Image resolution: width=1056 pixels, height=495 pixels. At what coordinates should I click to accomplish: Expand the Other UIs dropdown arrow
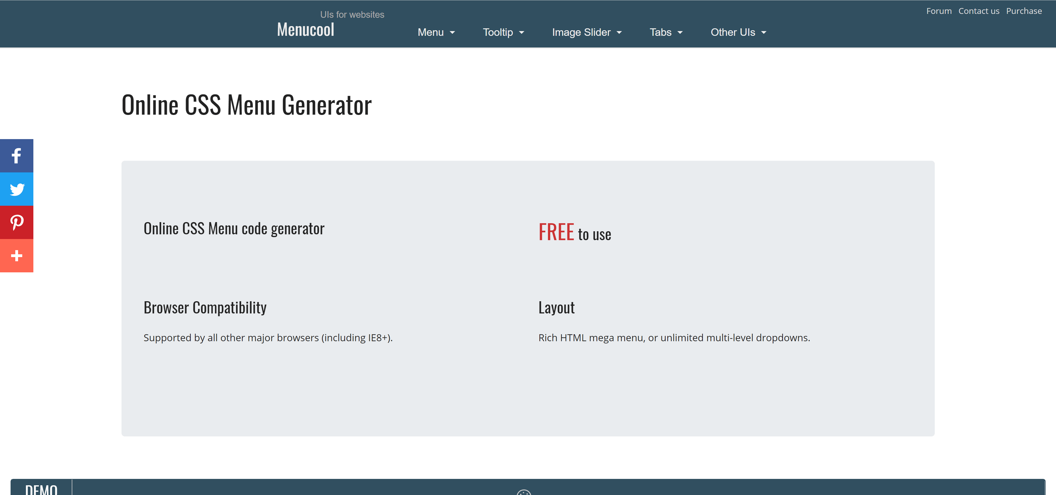coord(764,33)
